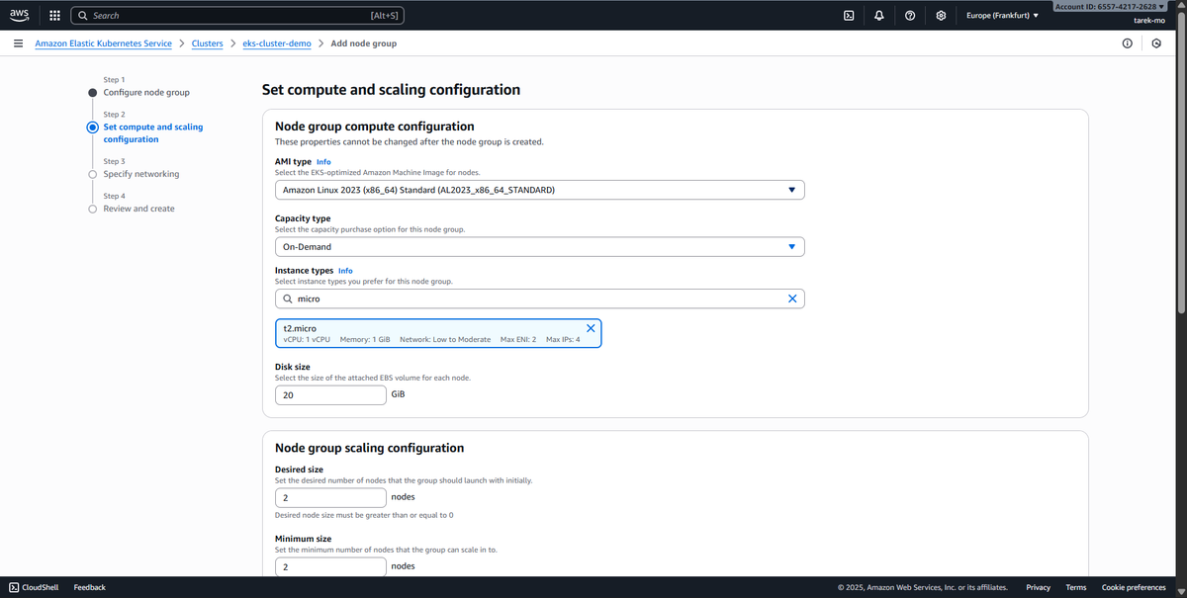Click the 'Max IPs: 4' text
1187x598 pixels.
pyautogui.click(x=563, y=339)
